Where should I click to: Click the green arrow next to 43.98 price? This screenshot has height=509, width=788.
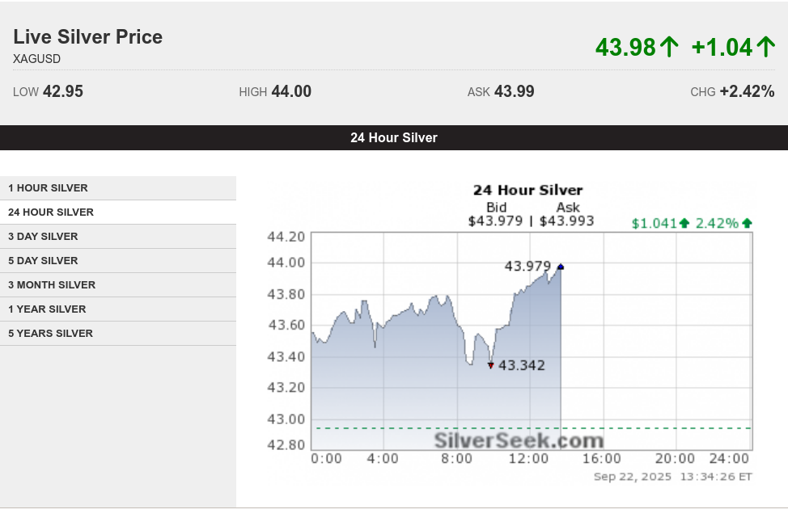[x=669, y=47]
